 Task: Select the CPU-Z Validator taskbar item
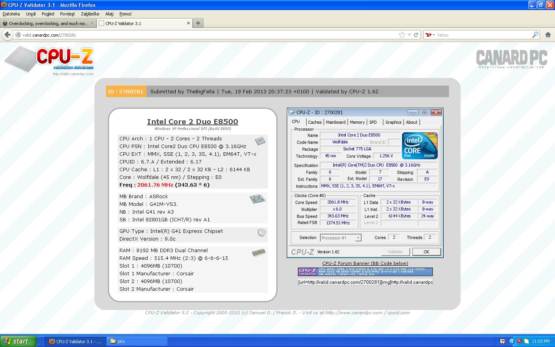[x=76, y=341]
